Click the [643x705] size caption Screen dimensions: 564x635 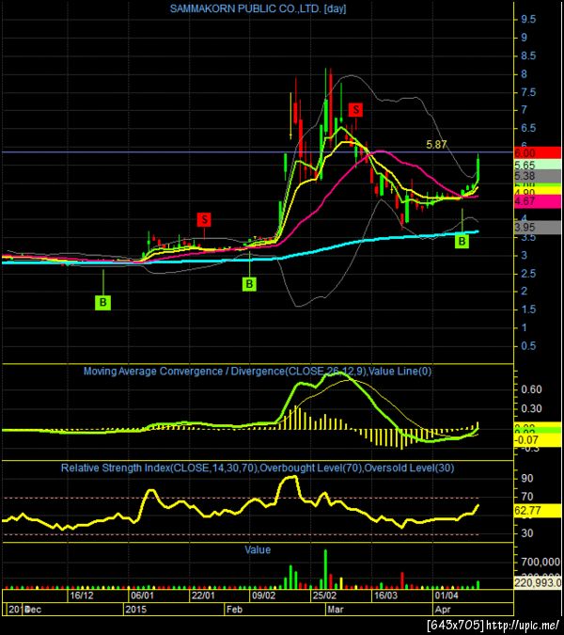point(455,626)
